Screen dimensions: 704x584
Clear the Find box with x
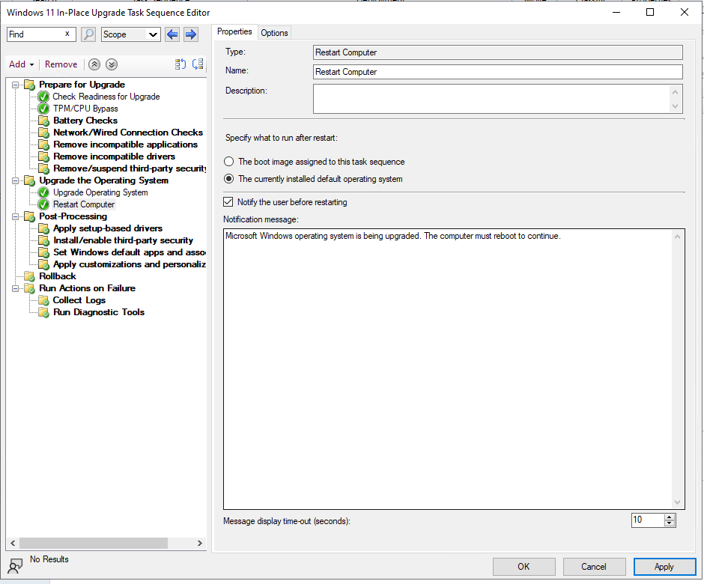point(67,34)
